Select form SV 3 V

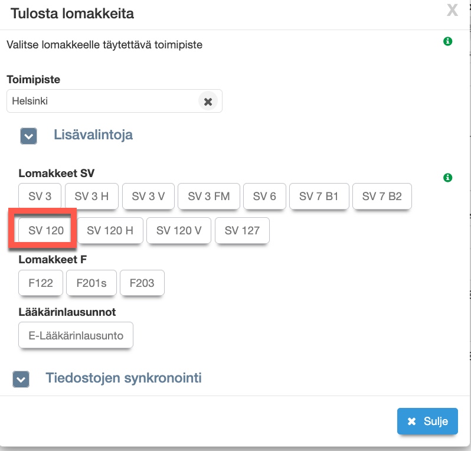click(147, 197)
